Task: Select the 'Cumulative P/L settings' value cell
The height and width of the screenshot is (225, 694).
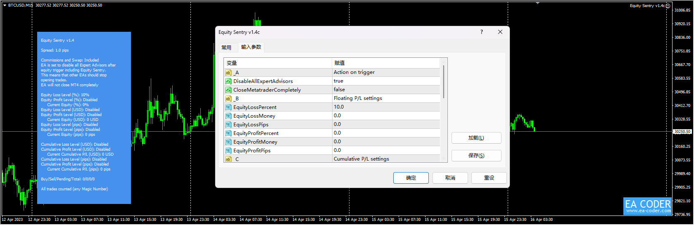Action: tap(386, 159)
